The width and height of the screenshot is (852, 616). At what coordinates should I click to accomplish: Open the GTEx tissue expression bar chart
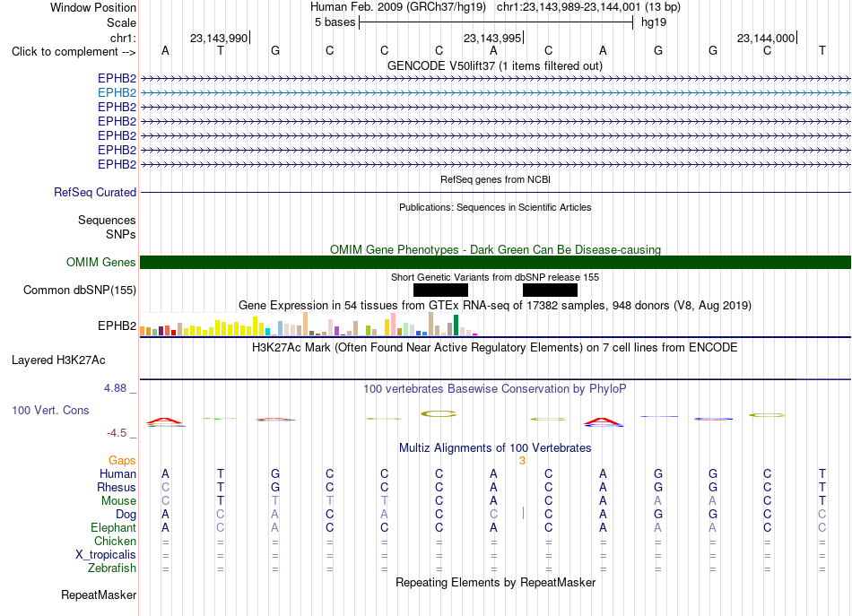tap(309, 324)
